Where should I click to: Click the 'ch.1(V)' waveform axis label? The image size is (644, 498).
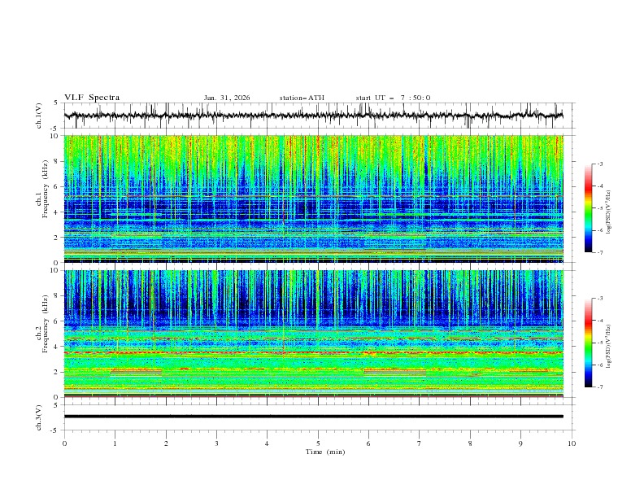pyautogui.click(x=39, y=116)
